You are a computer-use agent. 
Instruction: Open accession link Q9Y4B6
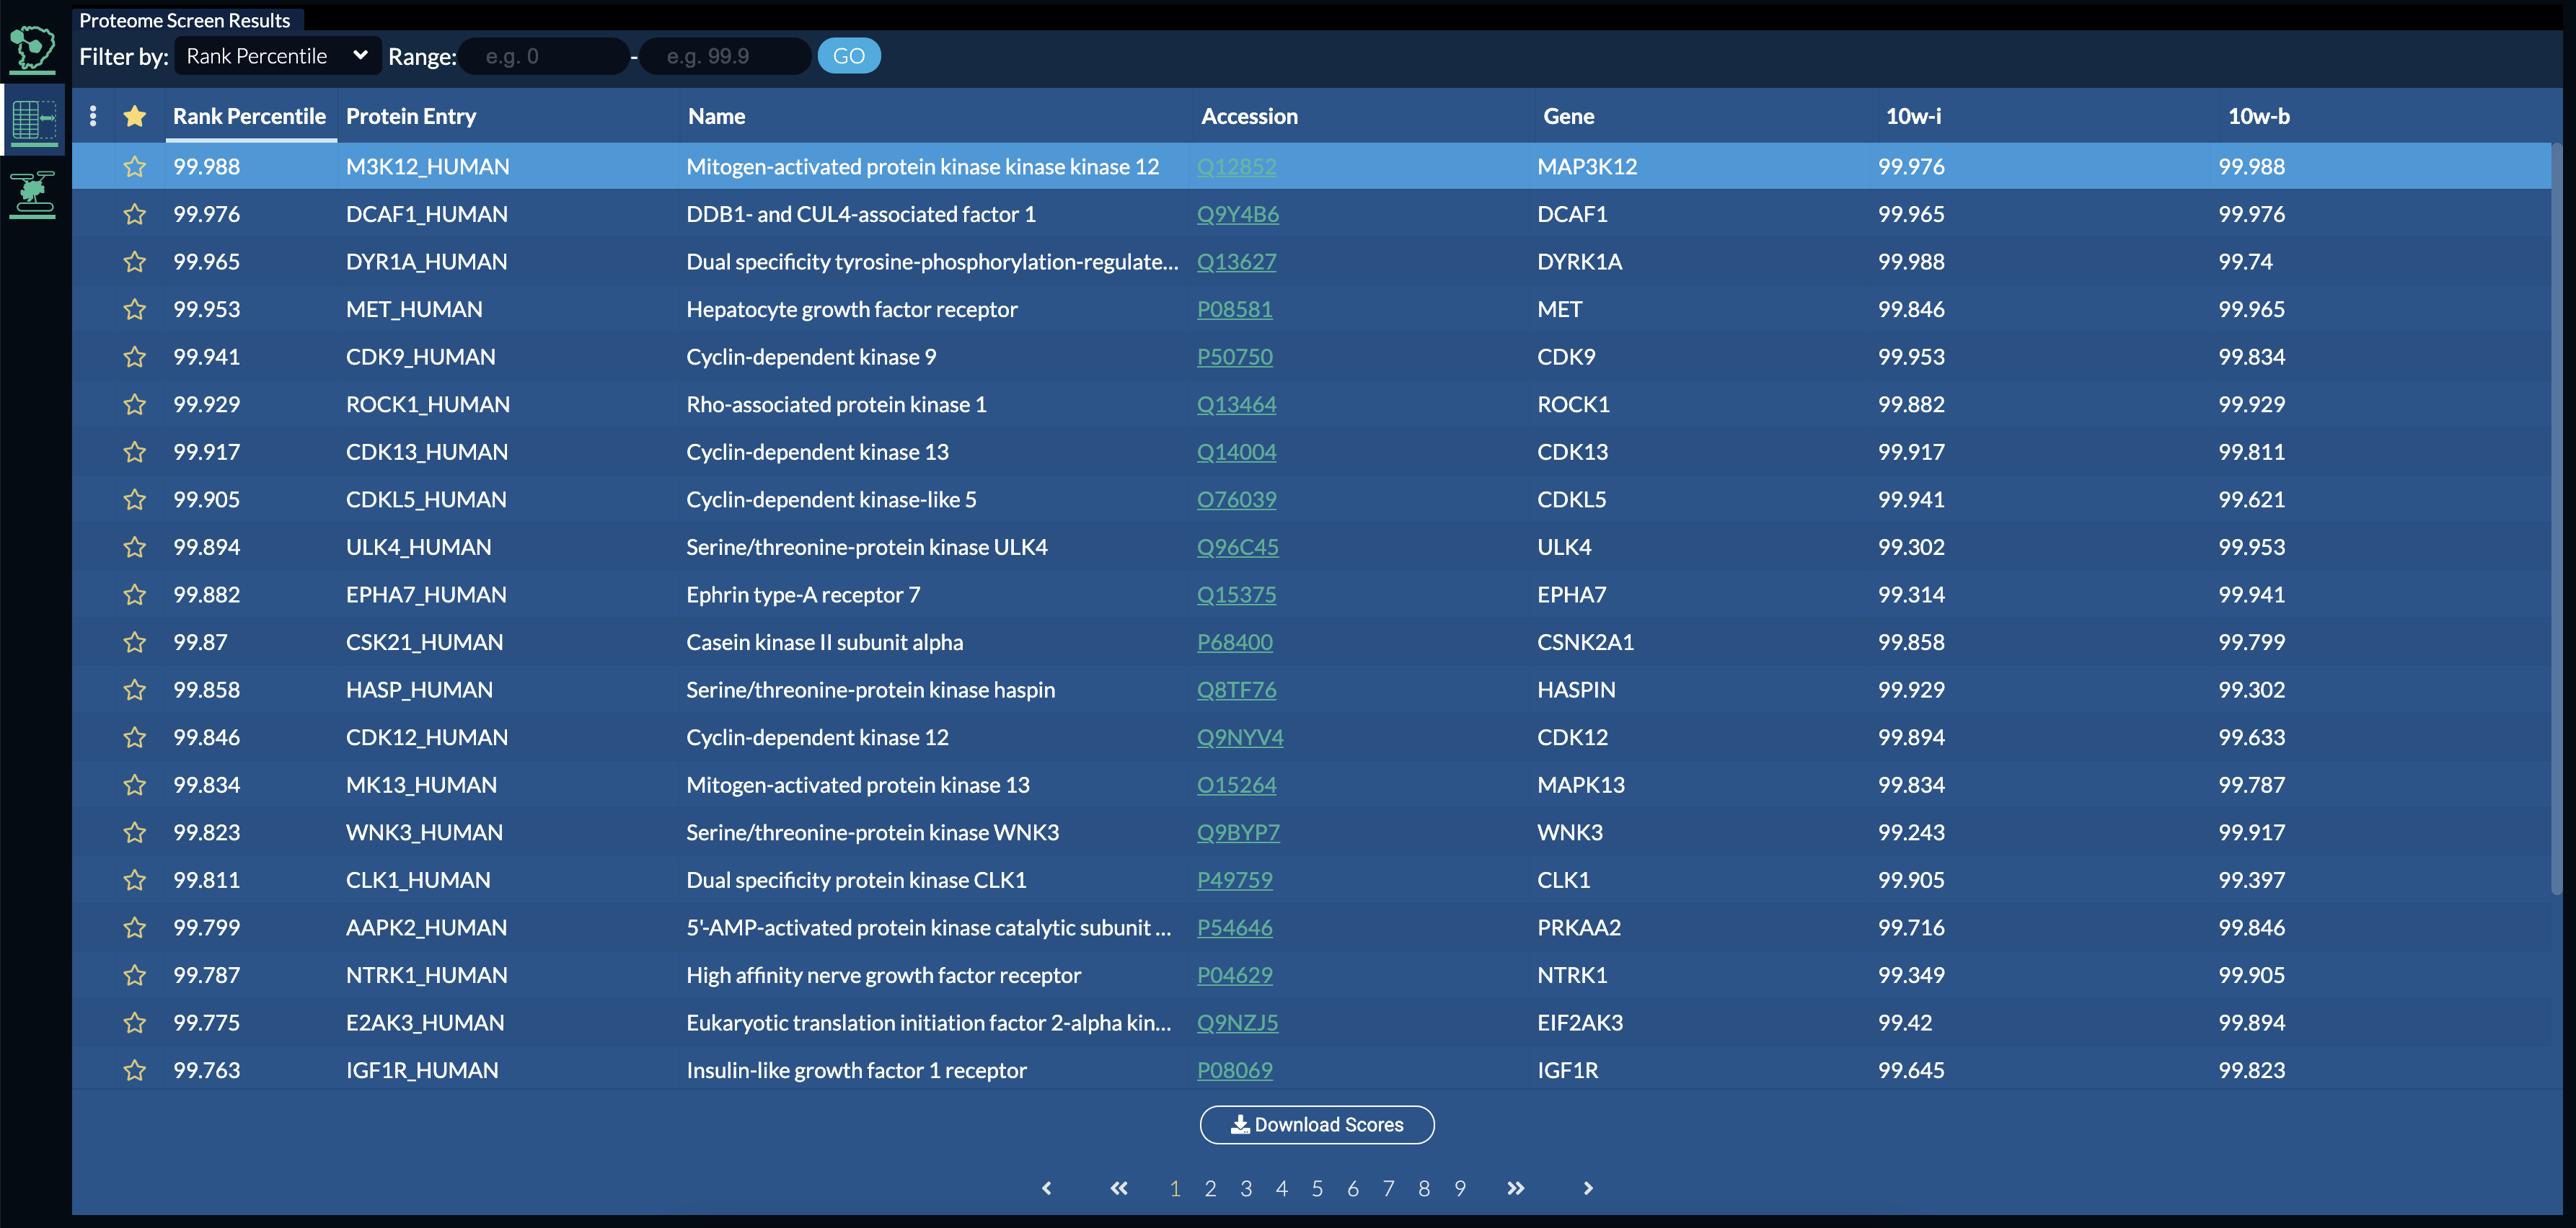1237,214
